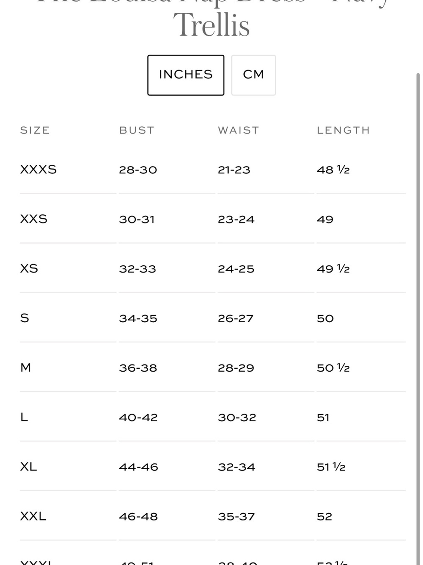This screenshot has width=423, height=565.
Task: Click the waist value 30-32
Action: tap(237, 417)
